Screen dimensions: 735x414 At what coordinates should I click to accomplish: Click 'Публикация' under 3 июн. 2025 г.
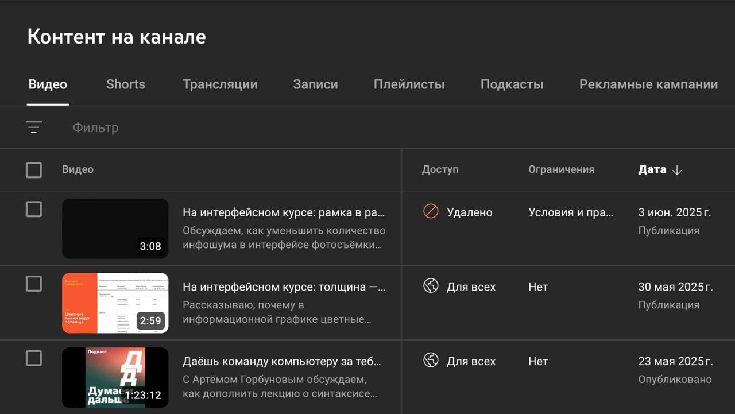(x=669, y=230)
